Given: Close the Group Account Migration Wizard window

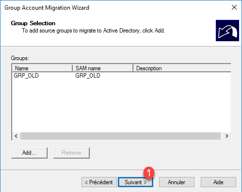Looking at the screenshot, I should 234,7.
